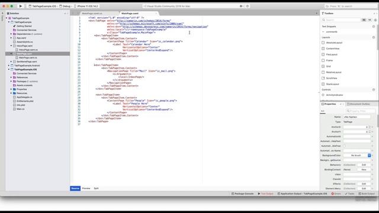Click the AutomationId property field
The image size is (379, 213).
(356, 137)
